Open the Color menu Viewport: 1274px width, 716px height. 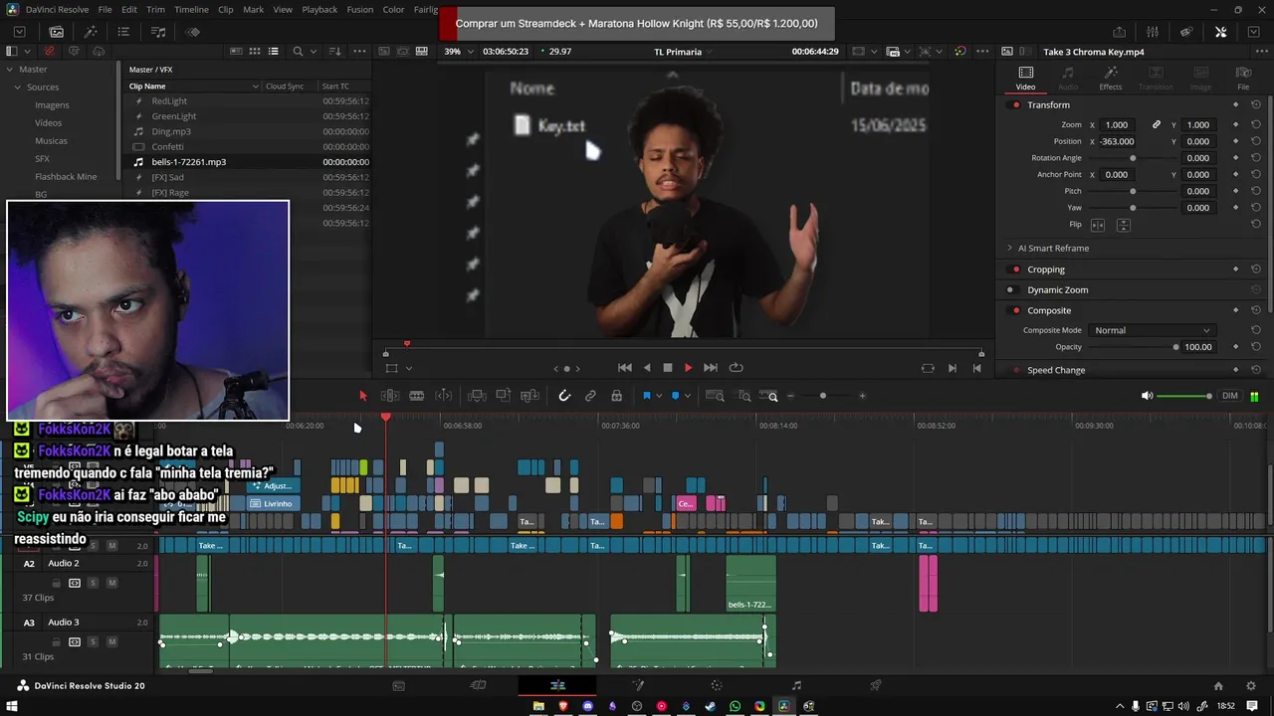393,9
